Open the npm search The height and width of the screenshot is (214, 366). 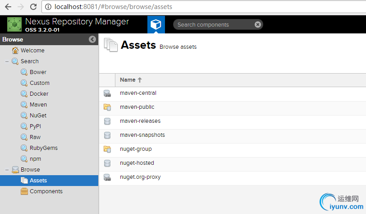[x=35, y=159]
